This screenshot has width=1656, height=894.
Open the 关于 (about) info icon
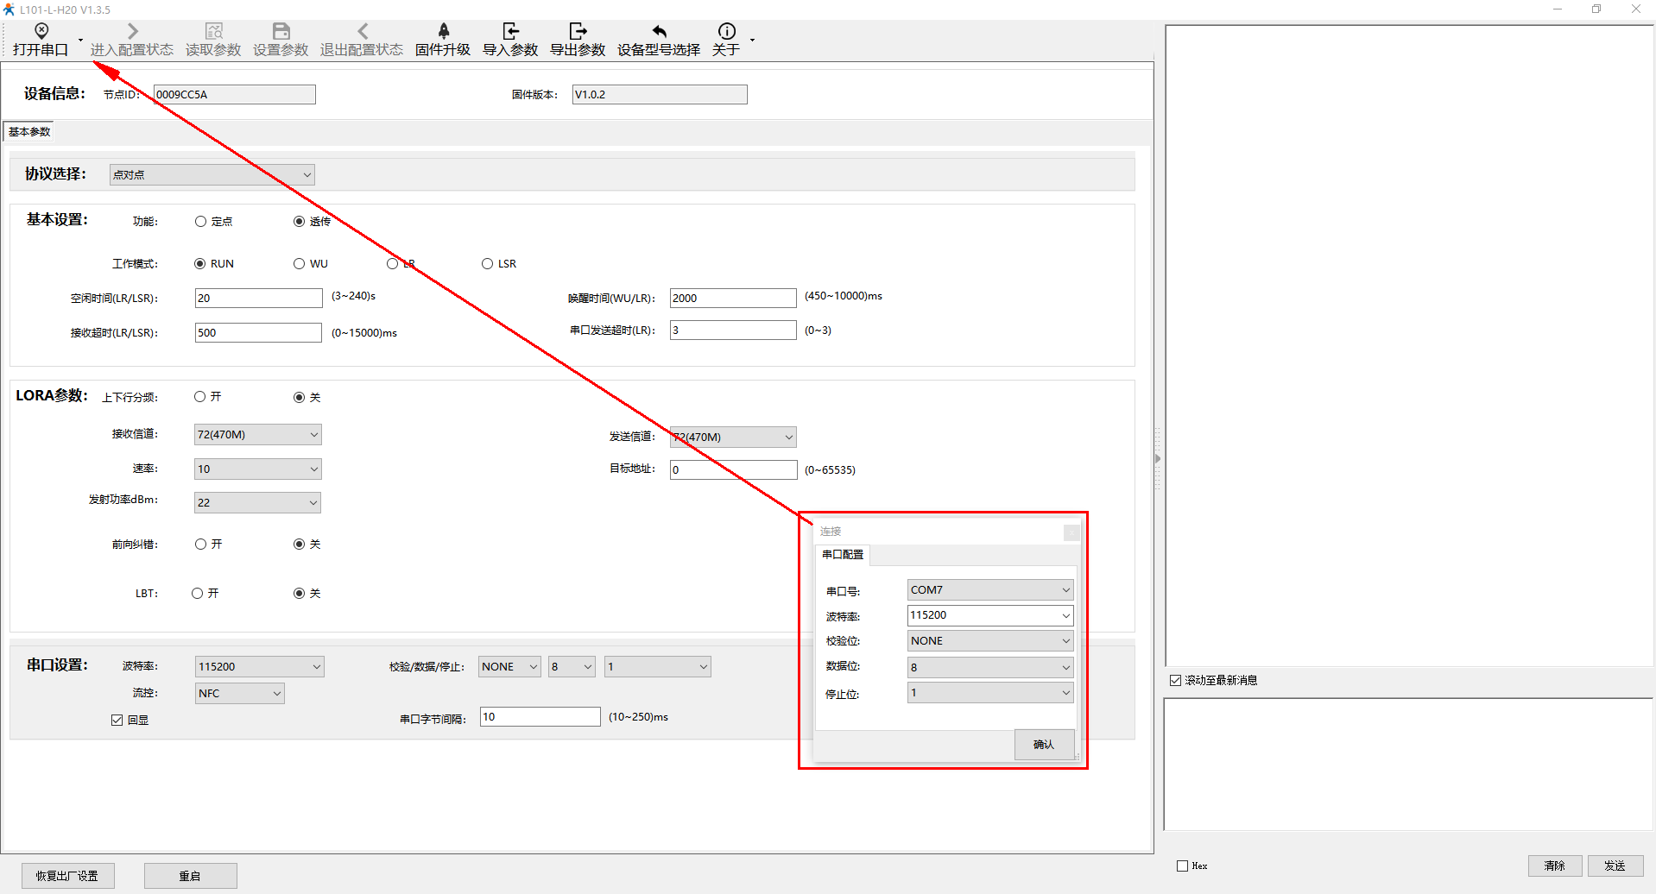click(x=726, y=32)
